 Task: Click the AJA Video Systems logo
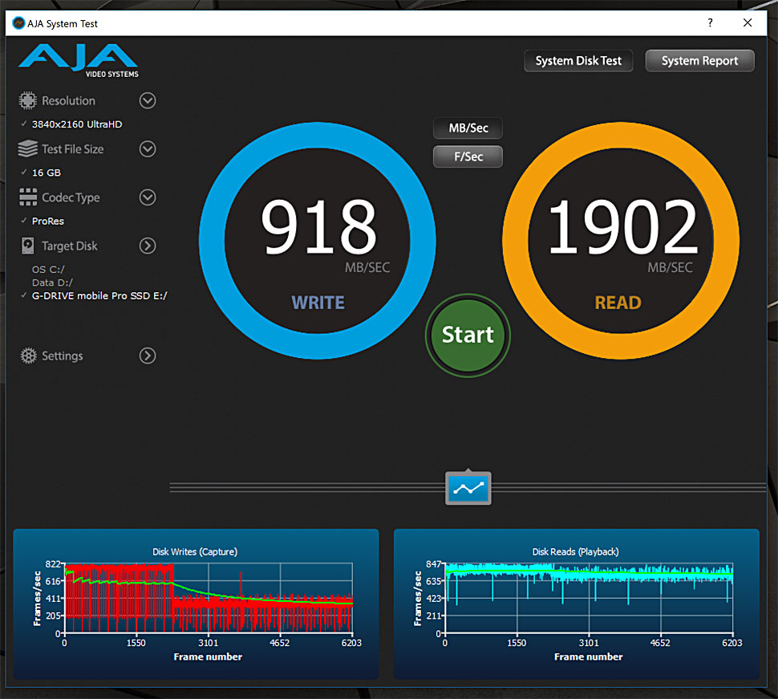(79, 60)
